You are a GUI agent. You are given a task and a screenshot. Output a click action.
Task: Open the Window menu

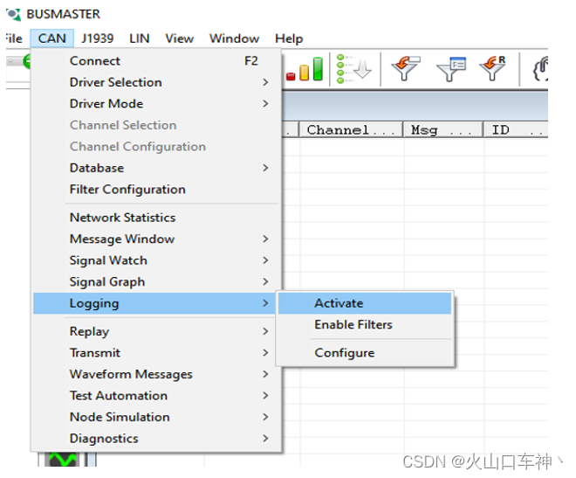[x=234, y=38]
